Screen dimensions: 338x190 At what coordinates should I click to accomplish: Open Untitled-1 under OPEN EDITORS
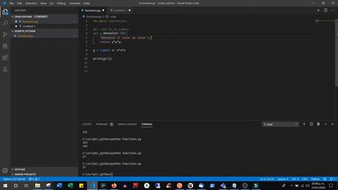point(29,26)
